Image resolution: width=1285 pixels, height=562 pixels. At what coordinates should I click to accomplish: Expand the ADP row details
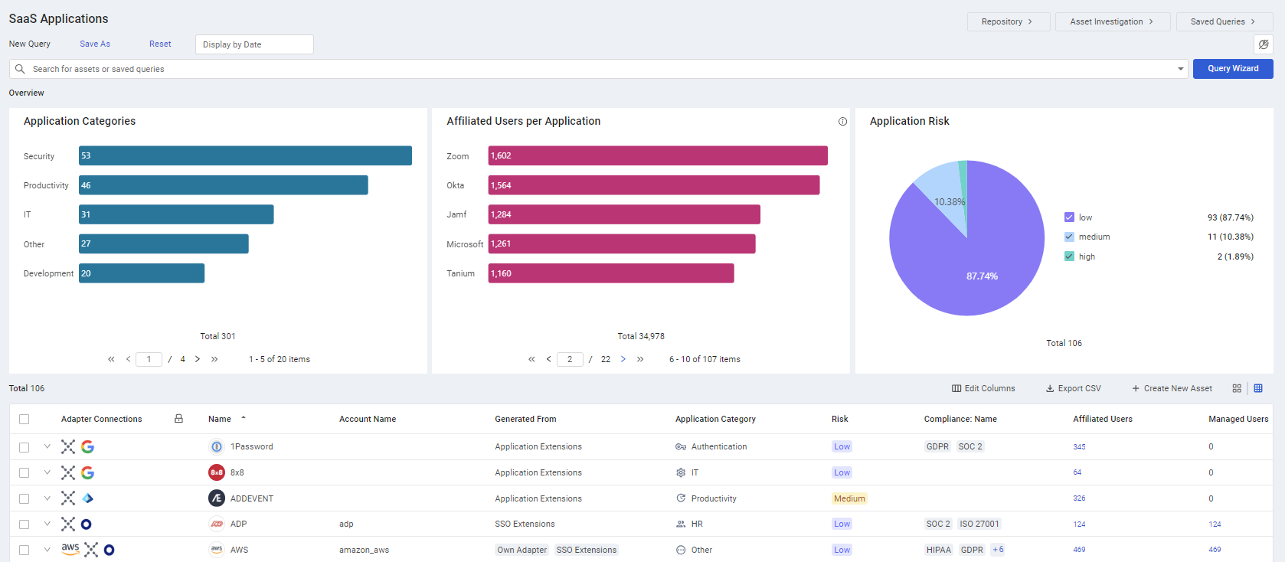pyautogui.click(x=47, y=524)
